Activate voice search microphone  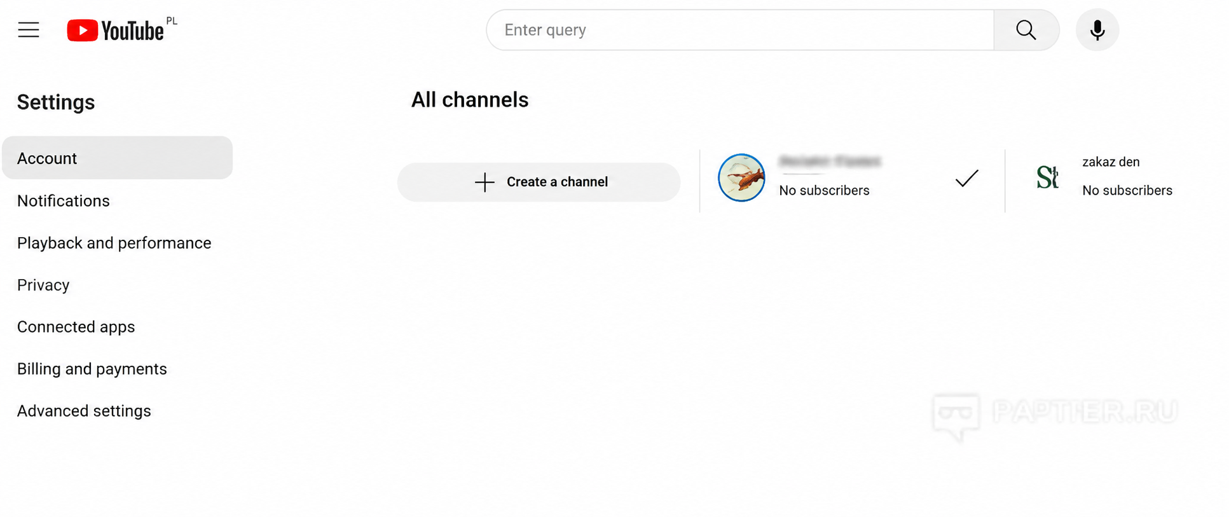click(1097, 30)
